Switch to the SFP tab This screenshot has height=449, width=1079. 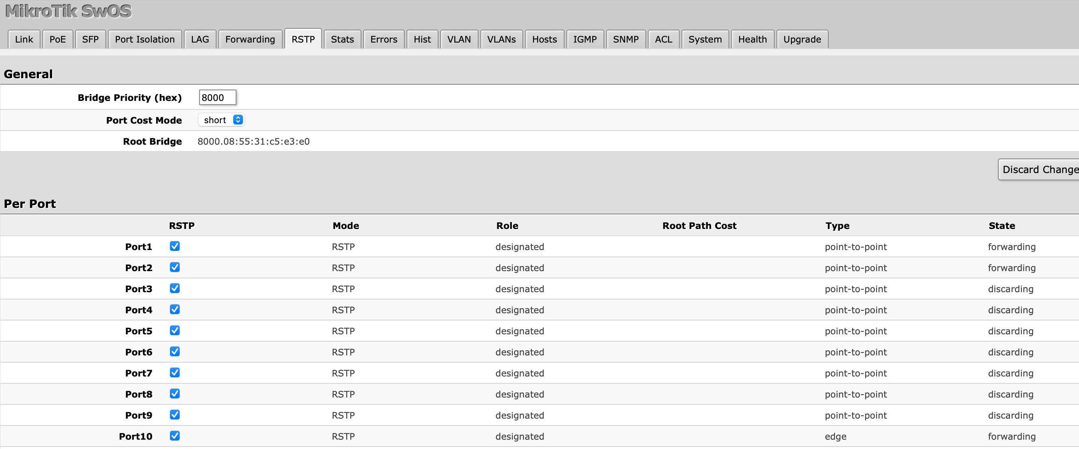click(x=90, y=39)
